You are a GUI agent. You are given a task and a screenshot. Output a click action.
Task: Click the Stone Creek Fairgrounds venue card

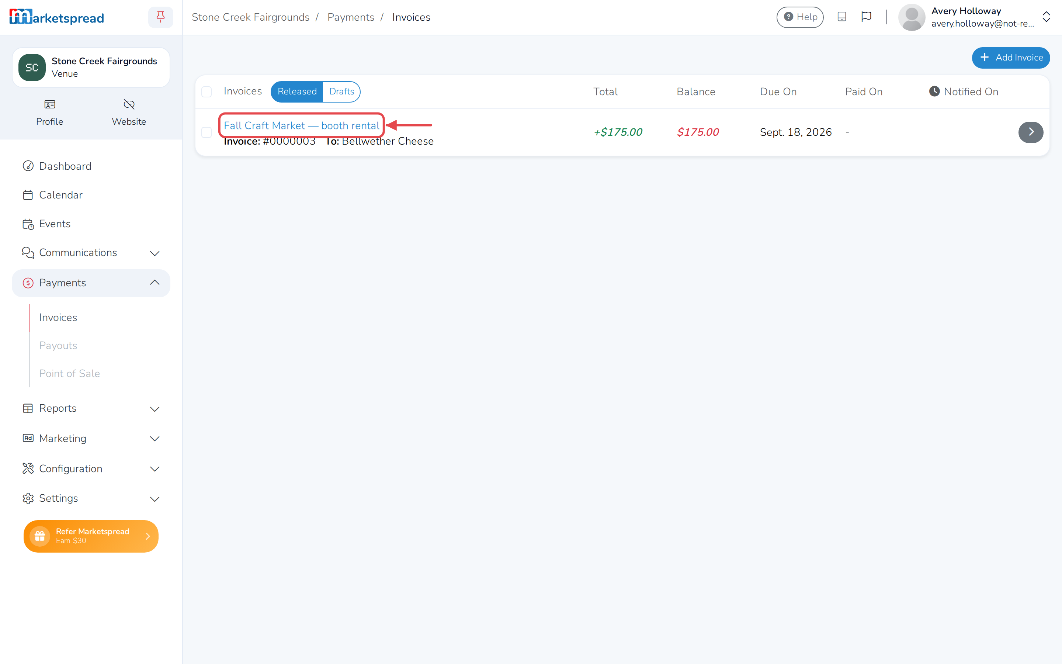click(91, 67)
